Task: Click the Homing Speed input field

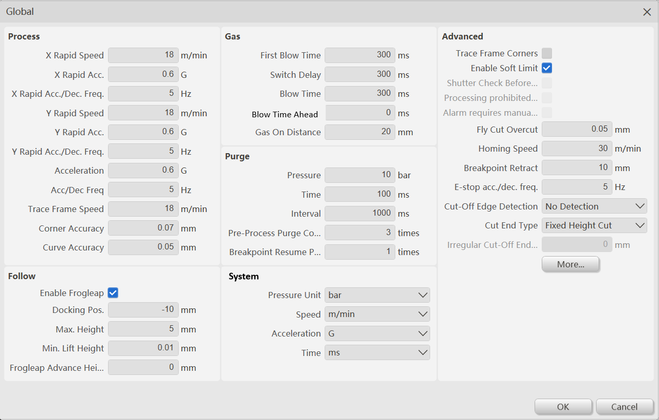Action: click(577, 149)
